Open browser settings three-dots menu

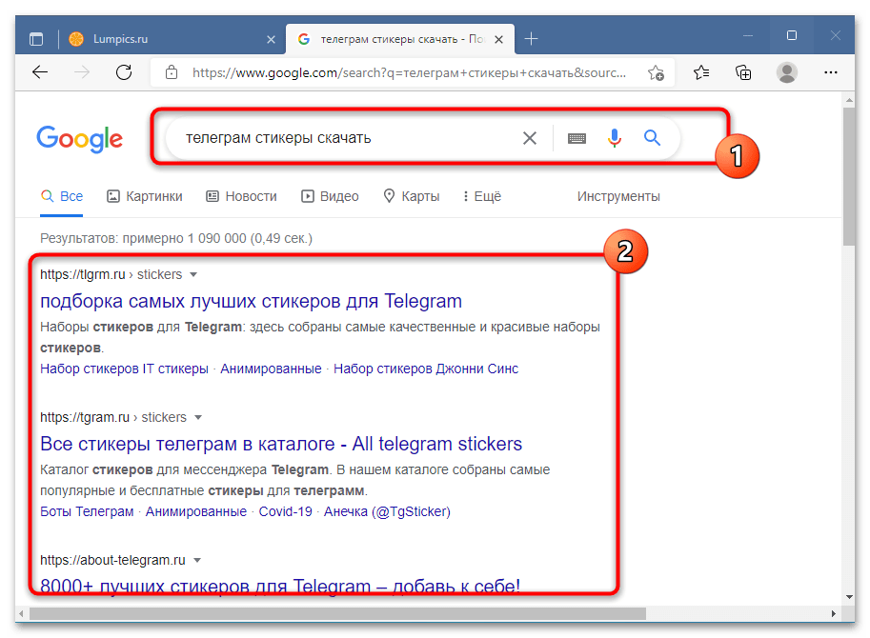click(x=830, y=72)
